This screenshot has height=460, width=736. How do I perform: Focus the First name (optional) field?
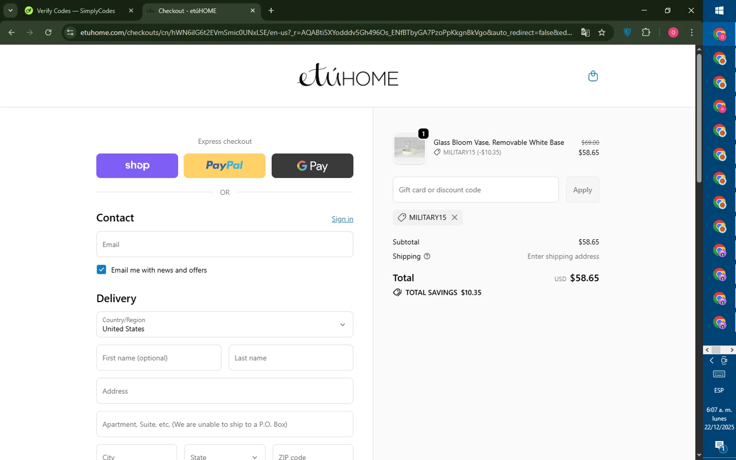pyautogui.click(x=158, y=358)
